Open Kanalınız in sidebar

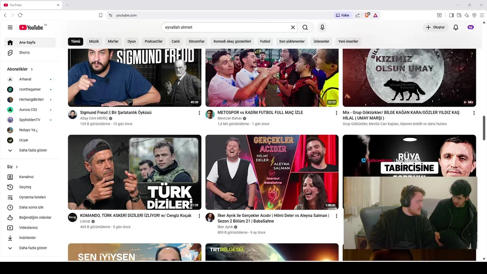click(x=30, y=177)
